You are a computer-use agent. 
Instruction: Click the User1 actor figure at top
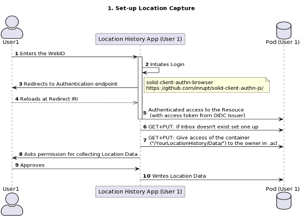point(12,27)
